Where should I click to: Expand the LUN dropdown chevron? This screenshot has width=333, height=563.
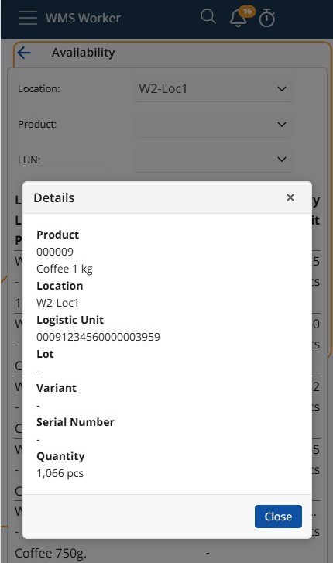[x=282, y=159]
